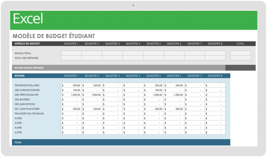Select the last Autre row Semestre 8 cell
Screen dimensions: 267x157
point(215,132)
